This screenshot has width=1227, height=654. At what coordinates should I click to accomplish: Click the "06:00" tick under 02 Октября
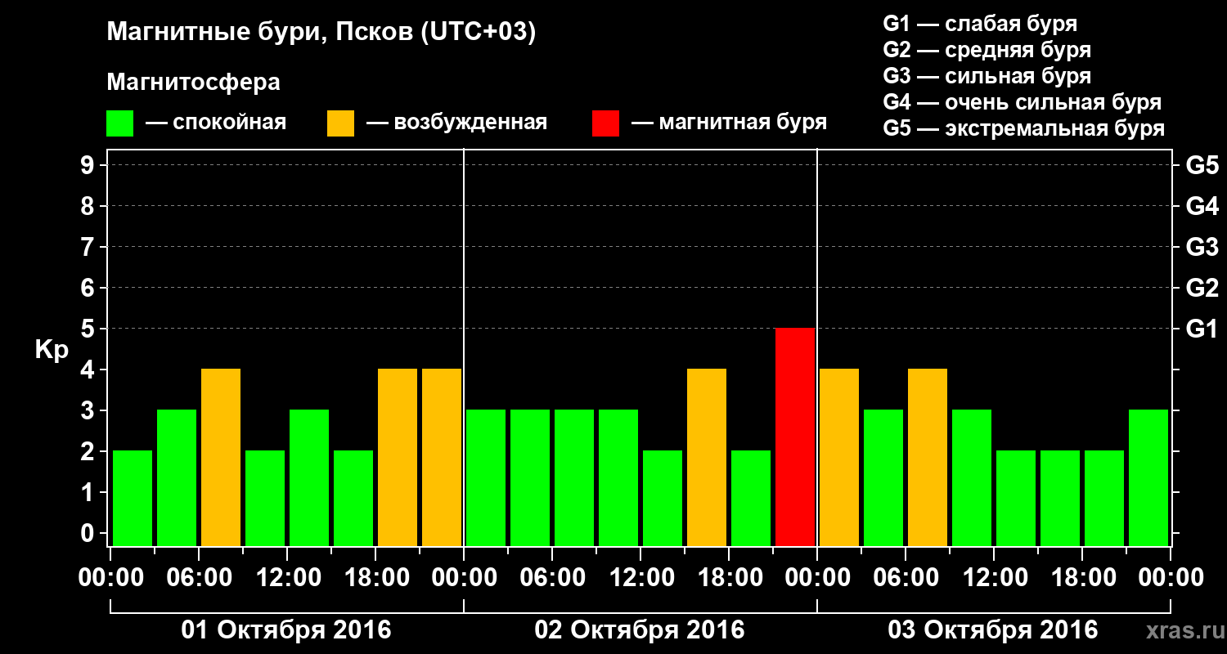click(x=552, y=578)
